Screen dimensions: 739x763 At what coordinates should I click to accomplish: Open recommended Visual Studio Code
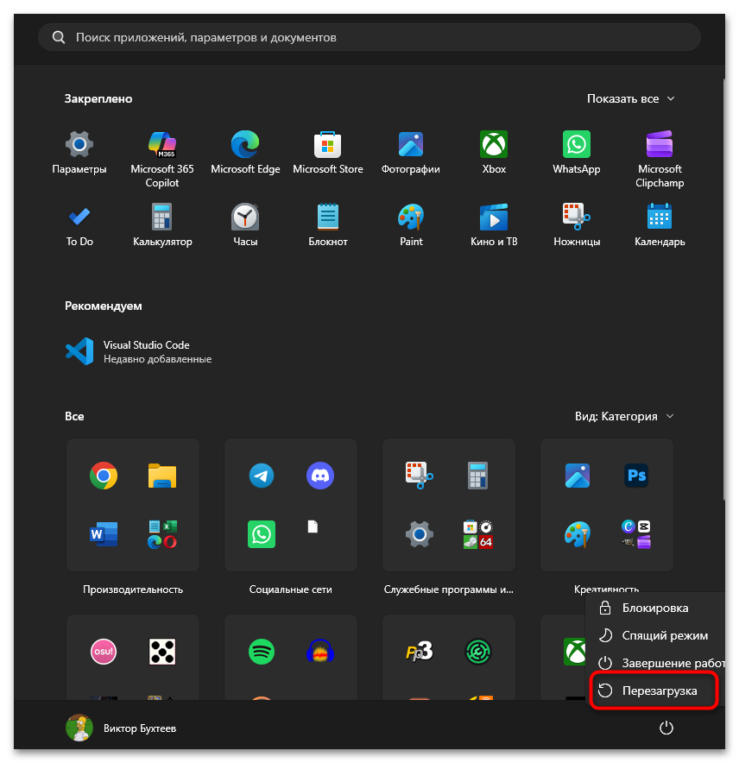click(139, 351)
